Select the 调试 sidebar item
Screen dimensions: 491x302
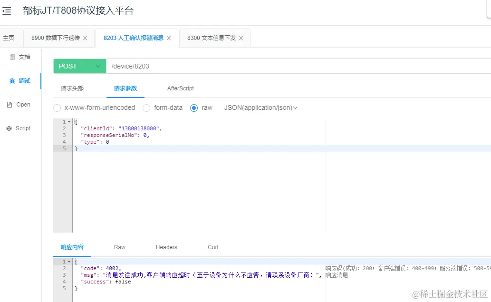click(x=20, y=81)
